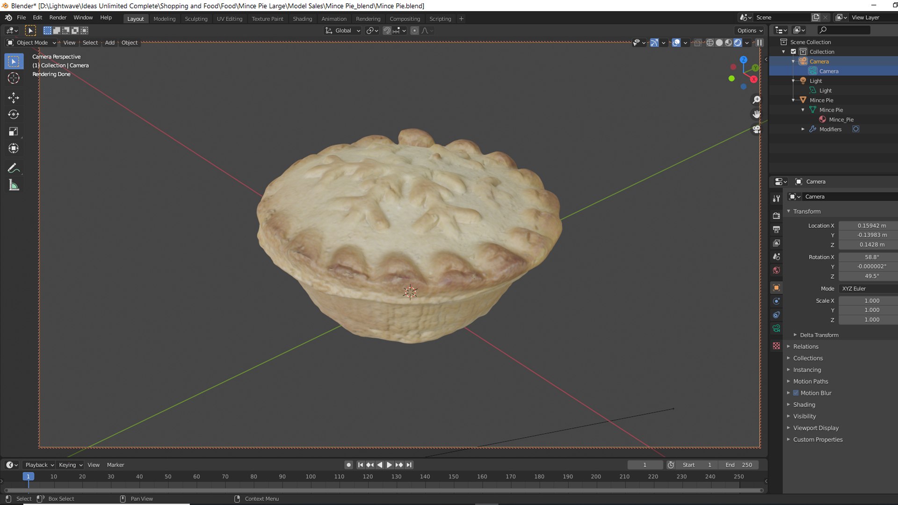Open the Object Constraints properties tab

click(776, 315)
